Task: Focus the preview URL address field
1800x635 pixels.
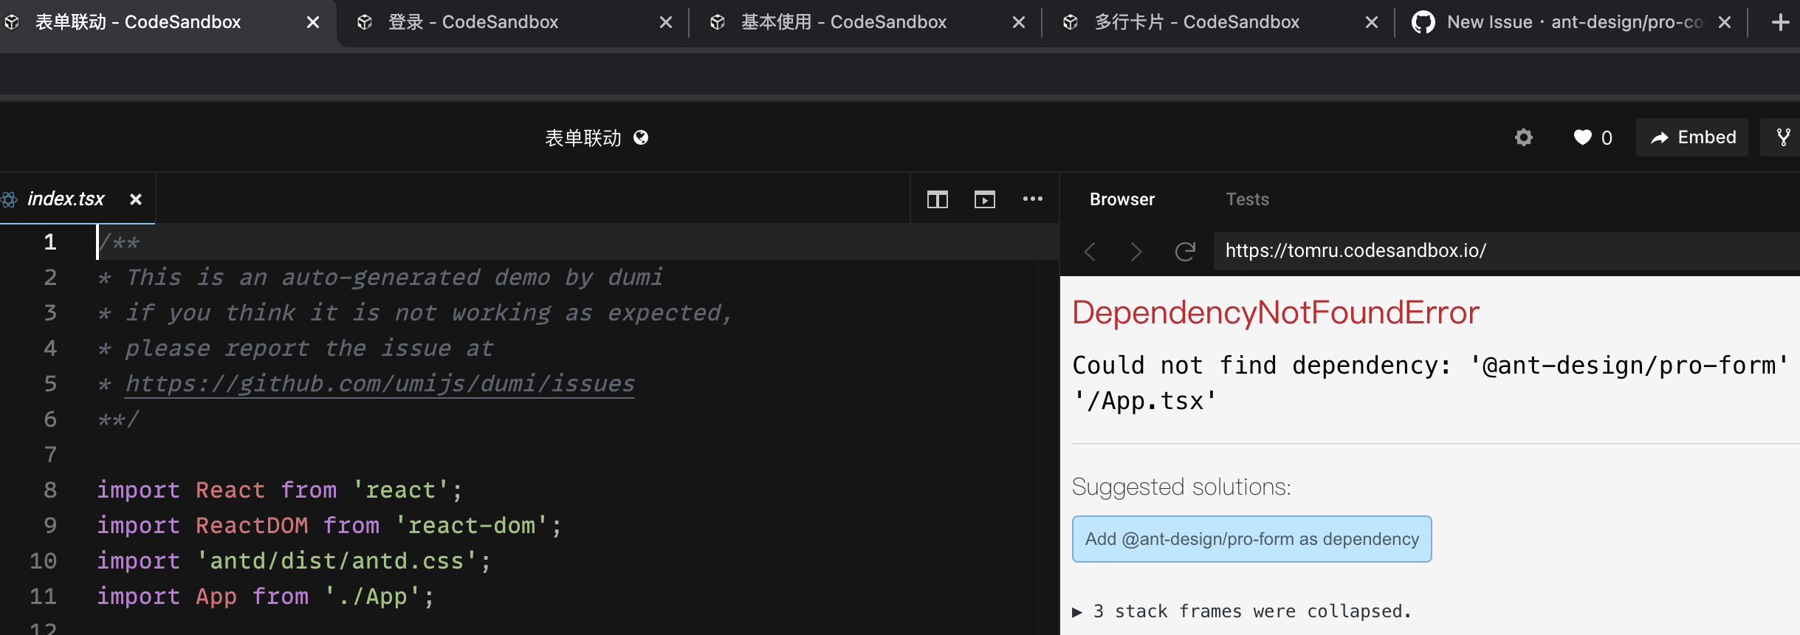Action: coord(1506,251)
